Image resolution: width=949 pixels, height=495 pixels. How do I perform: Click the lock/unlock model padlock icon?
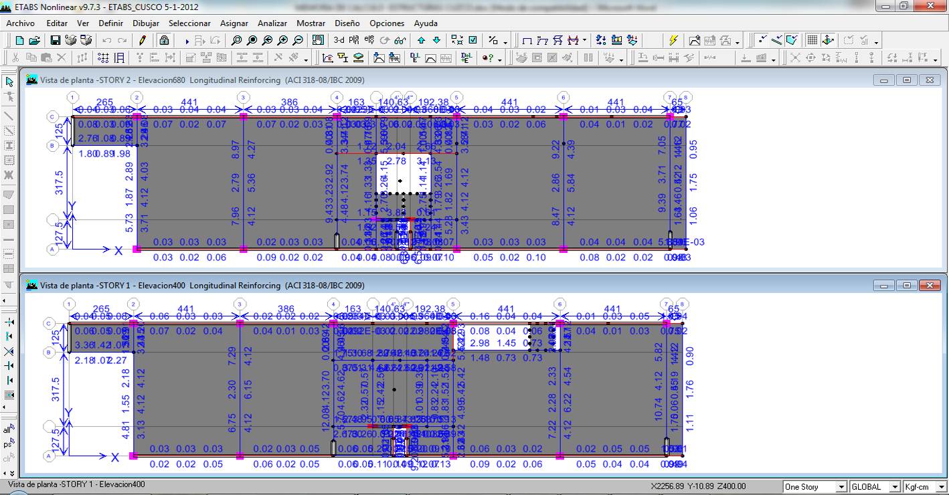pyautogui.click(x=163, y=41)
